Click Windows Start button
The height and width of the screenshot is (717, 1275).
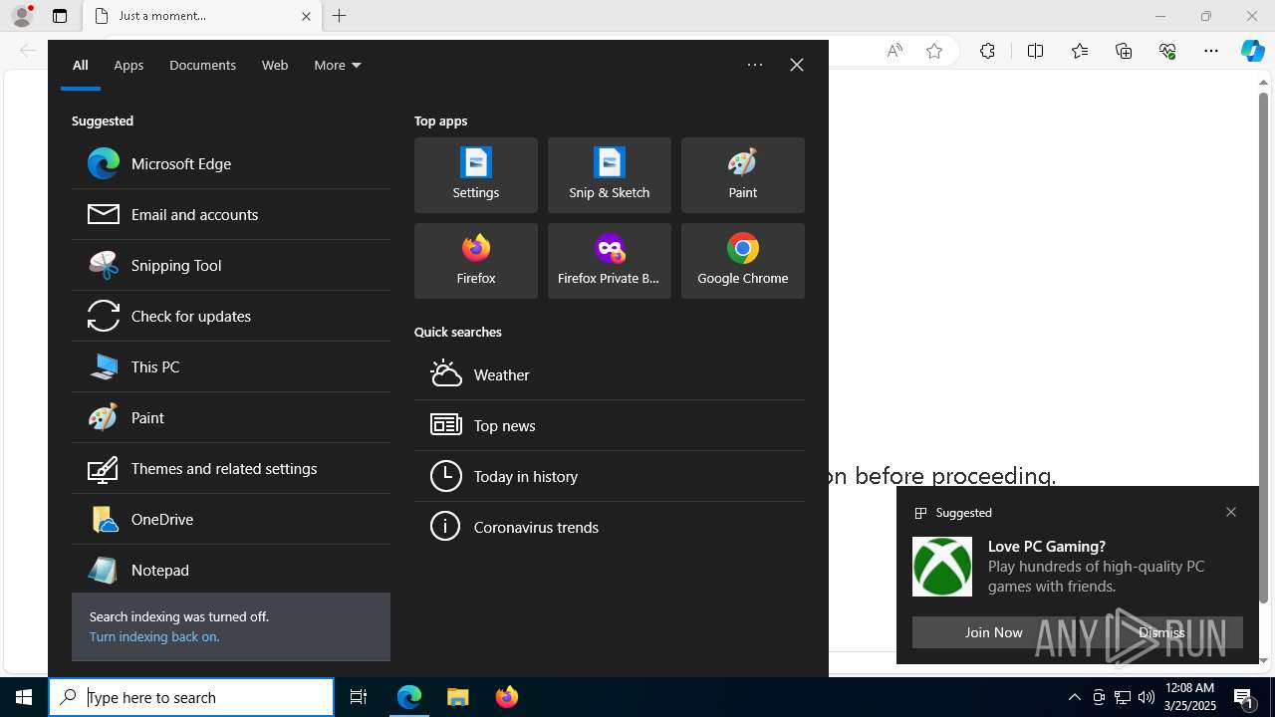point(24,697)
